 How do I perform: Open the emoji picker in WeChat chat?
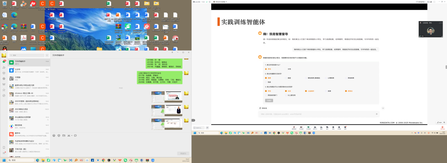click(x=54, y=135)
